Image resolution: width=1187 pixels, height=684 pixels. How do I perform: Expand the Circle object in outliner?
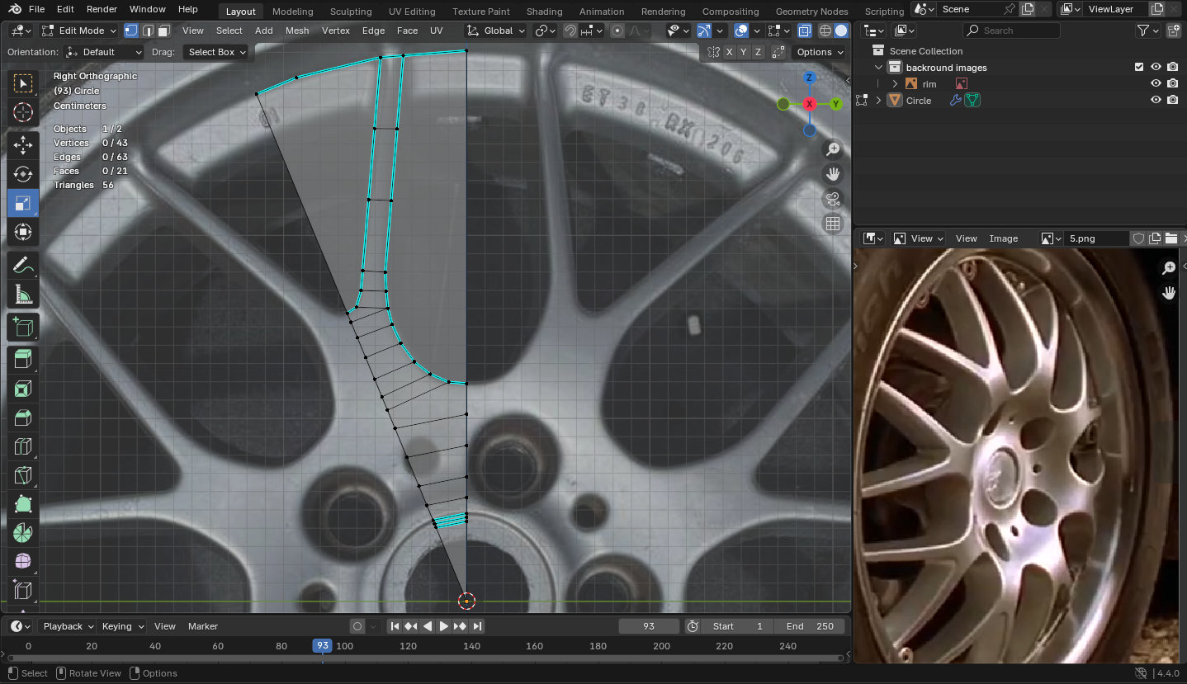pos(878,101)
